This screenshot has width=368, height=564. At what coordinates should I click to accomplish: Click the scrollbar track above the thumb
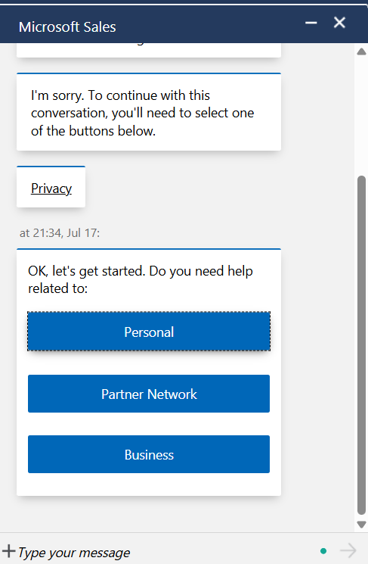361,115
